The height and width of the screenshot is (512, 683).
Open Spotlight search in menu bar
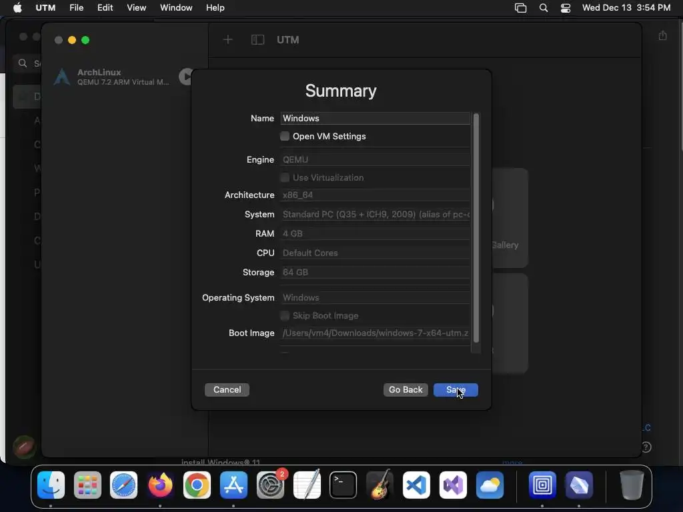[x=544, y=8]
